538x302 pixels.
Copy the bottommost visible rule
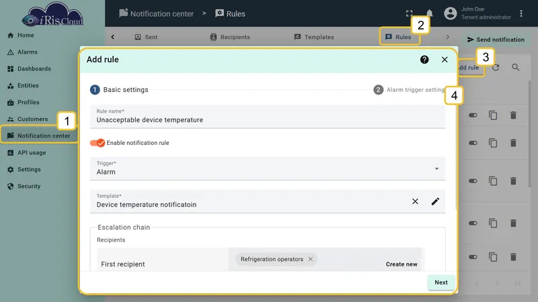493,257
